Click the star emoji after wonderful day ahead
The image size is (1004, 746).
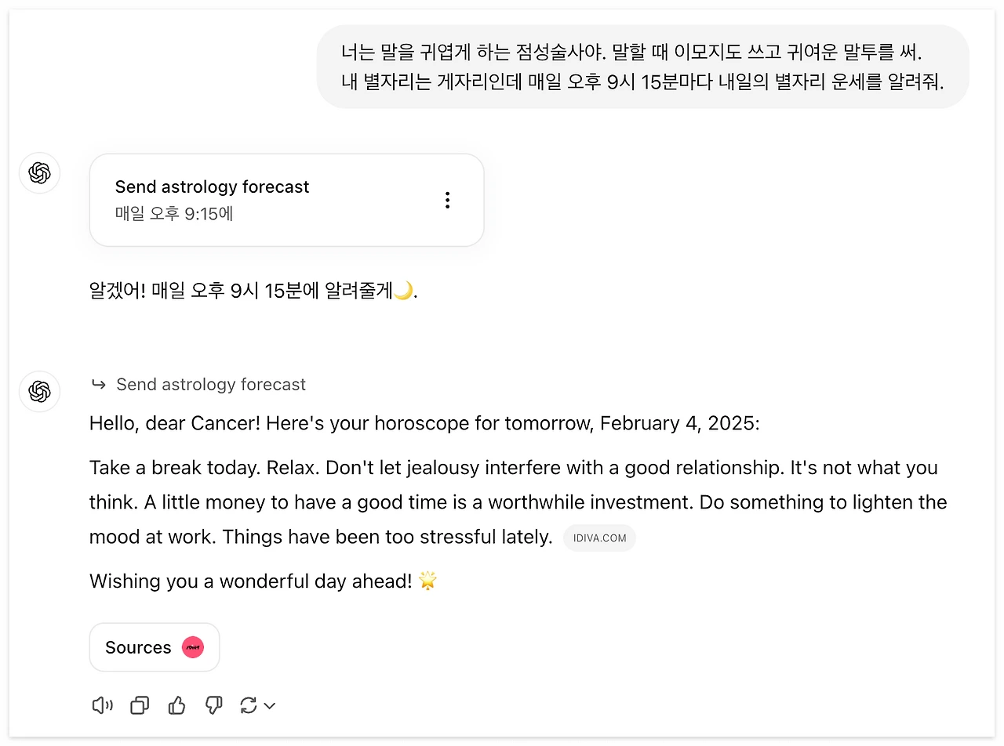(x=427, y=581)
